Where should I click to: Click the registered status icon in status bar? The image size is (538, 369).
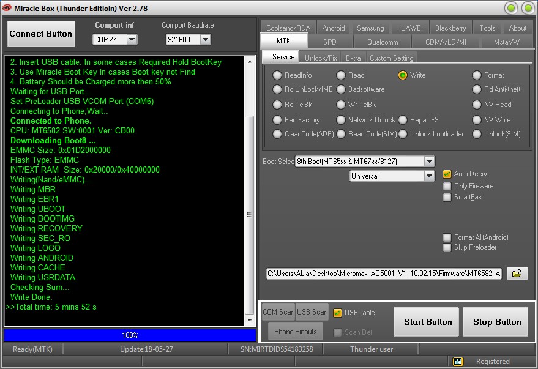(458, 361)
